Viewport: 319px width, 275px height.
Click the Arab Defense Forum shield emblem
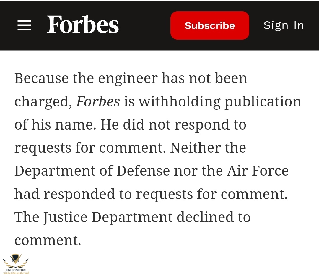tap(16, 261)
